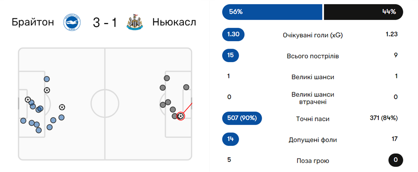
Task: Select goal ball icon outside left penalty area
Action: pos(62,107)
